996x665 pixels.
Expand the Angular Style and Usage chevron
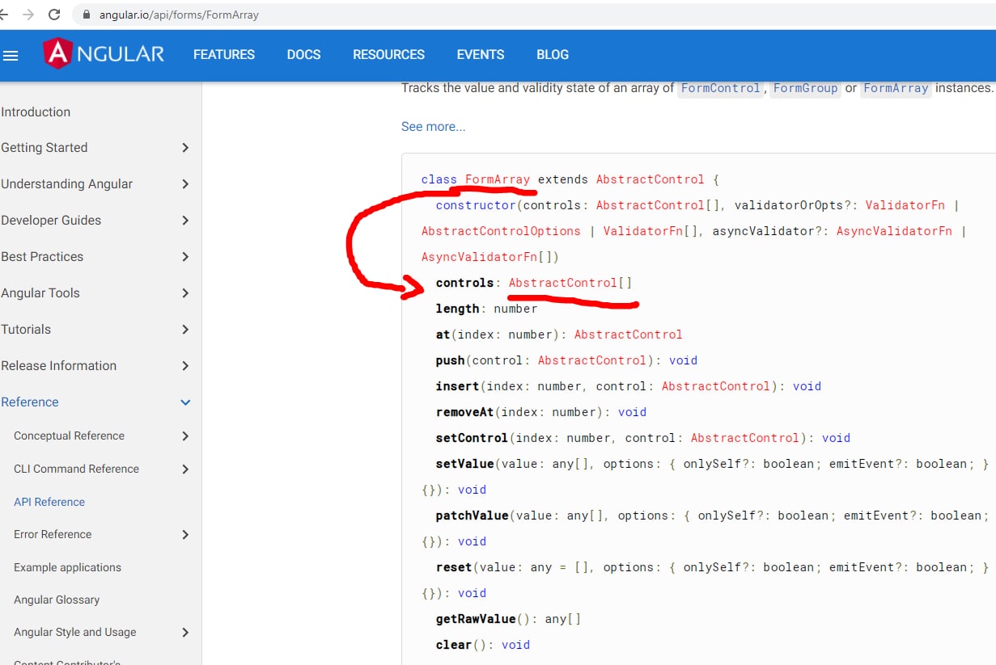pos(185,633)
